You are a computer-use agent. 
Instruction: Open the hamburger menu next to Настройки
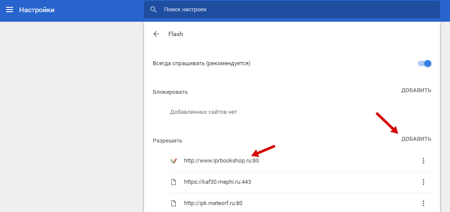click(x=9, y=10)
